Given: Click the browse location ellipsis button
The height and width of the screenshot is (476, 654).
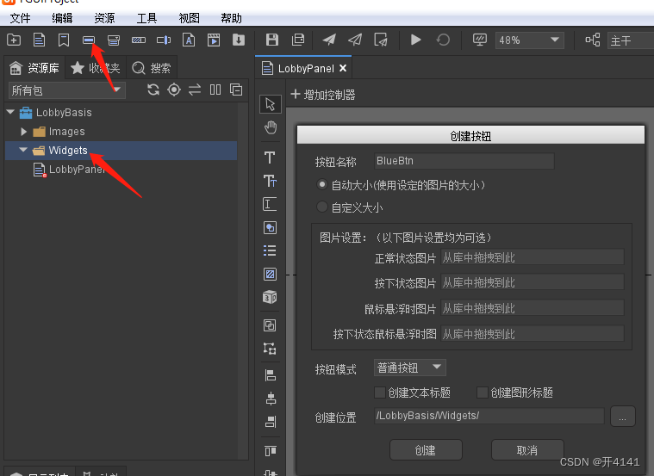Looking at the screenshot, I should tap(623, 417).
